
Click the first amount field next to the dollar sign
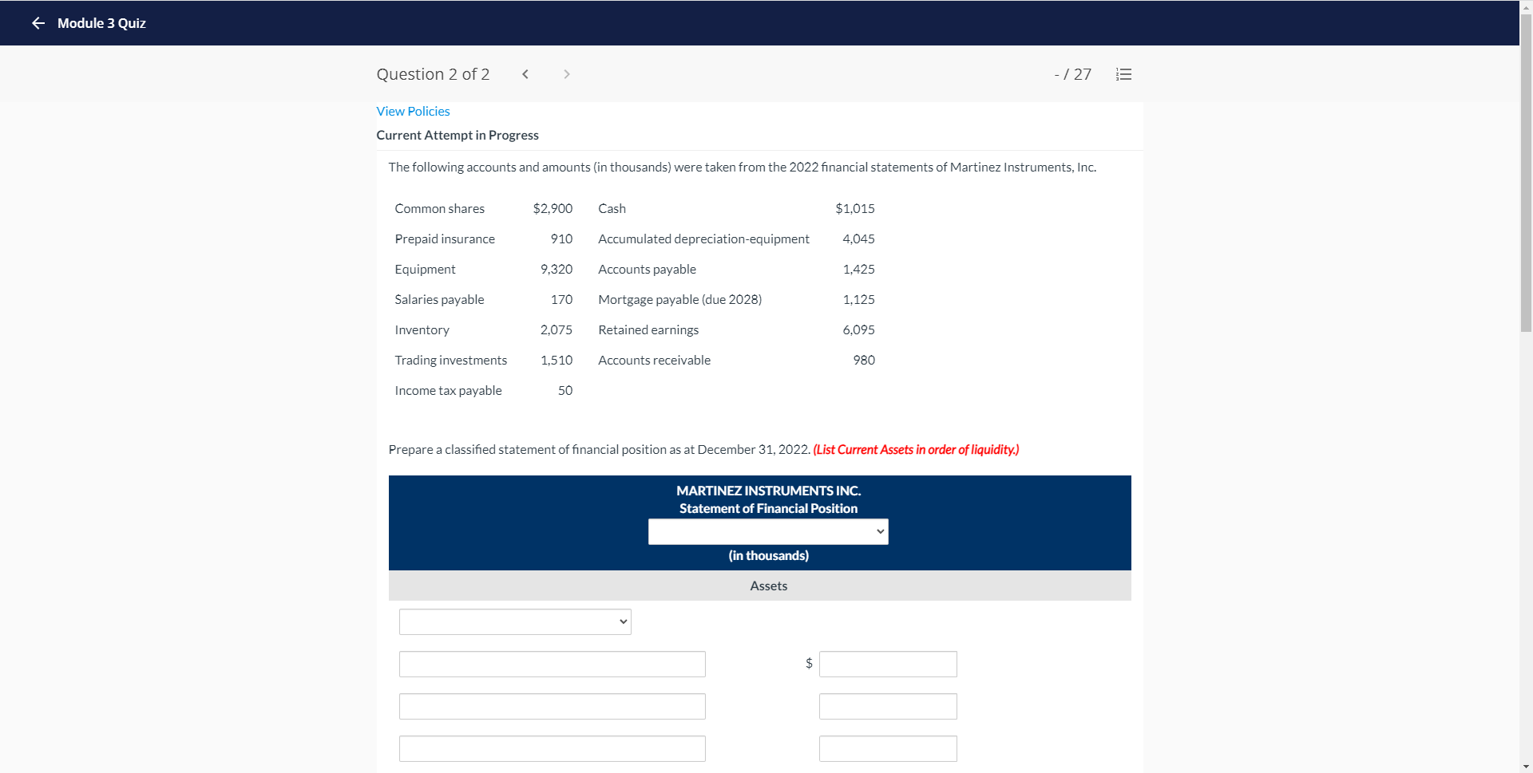888,664
